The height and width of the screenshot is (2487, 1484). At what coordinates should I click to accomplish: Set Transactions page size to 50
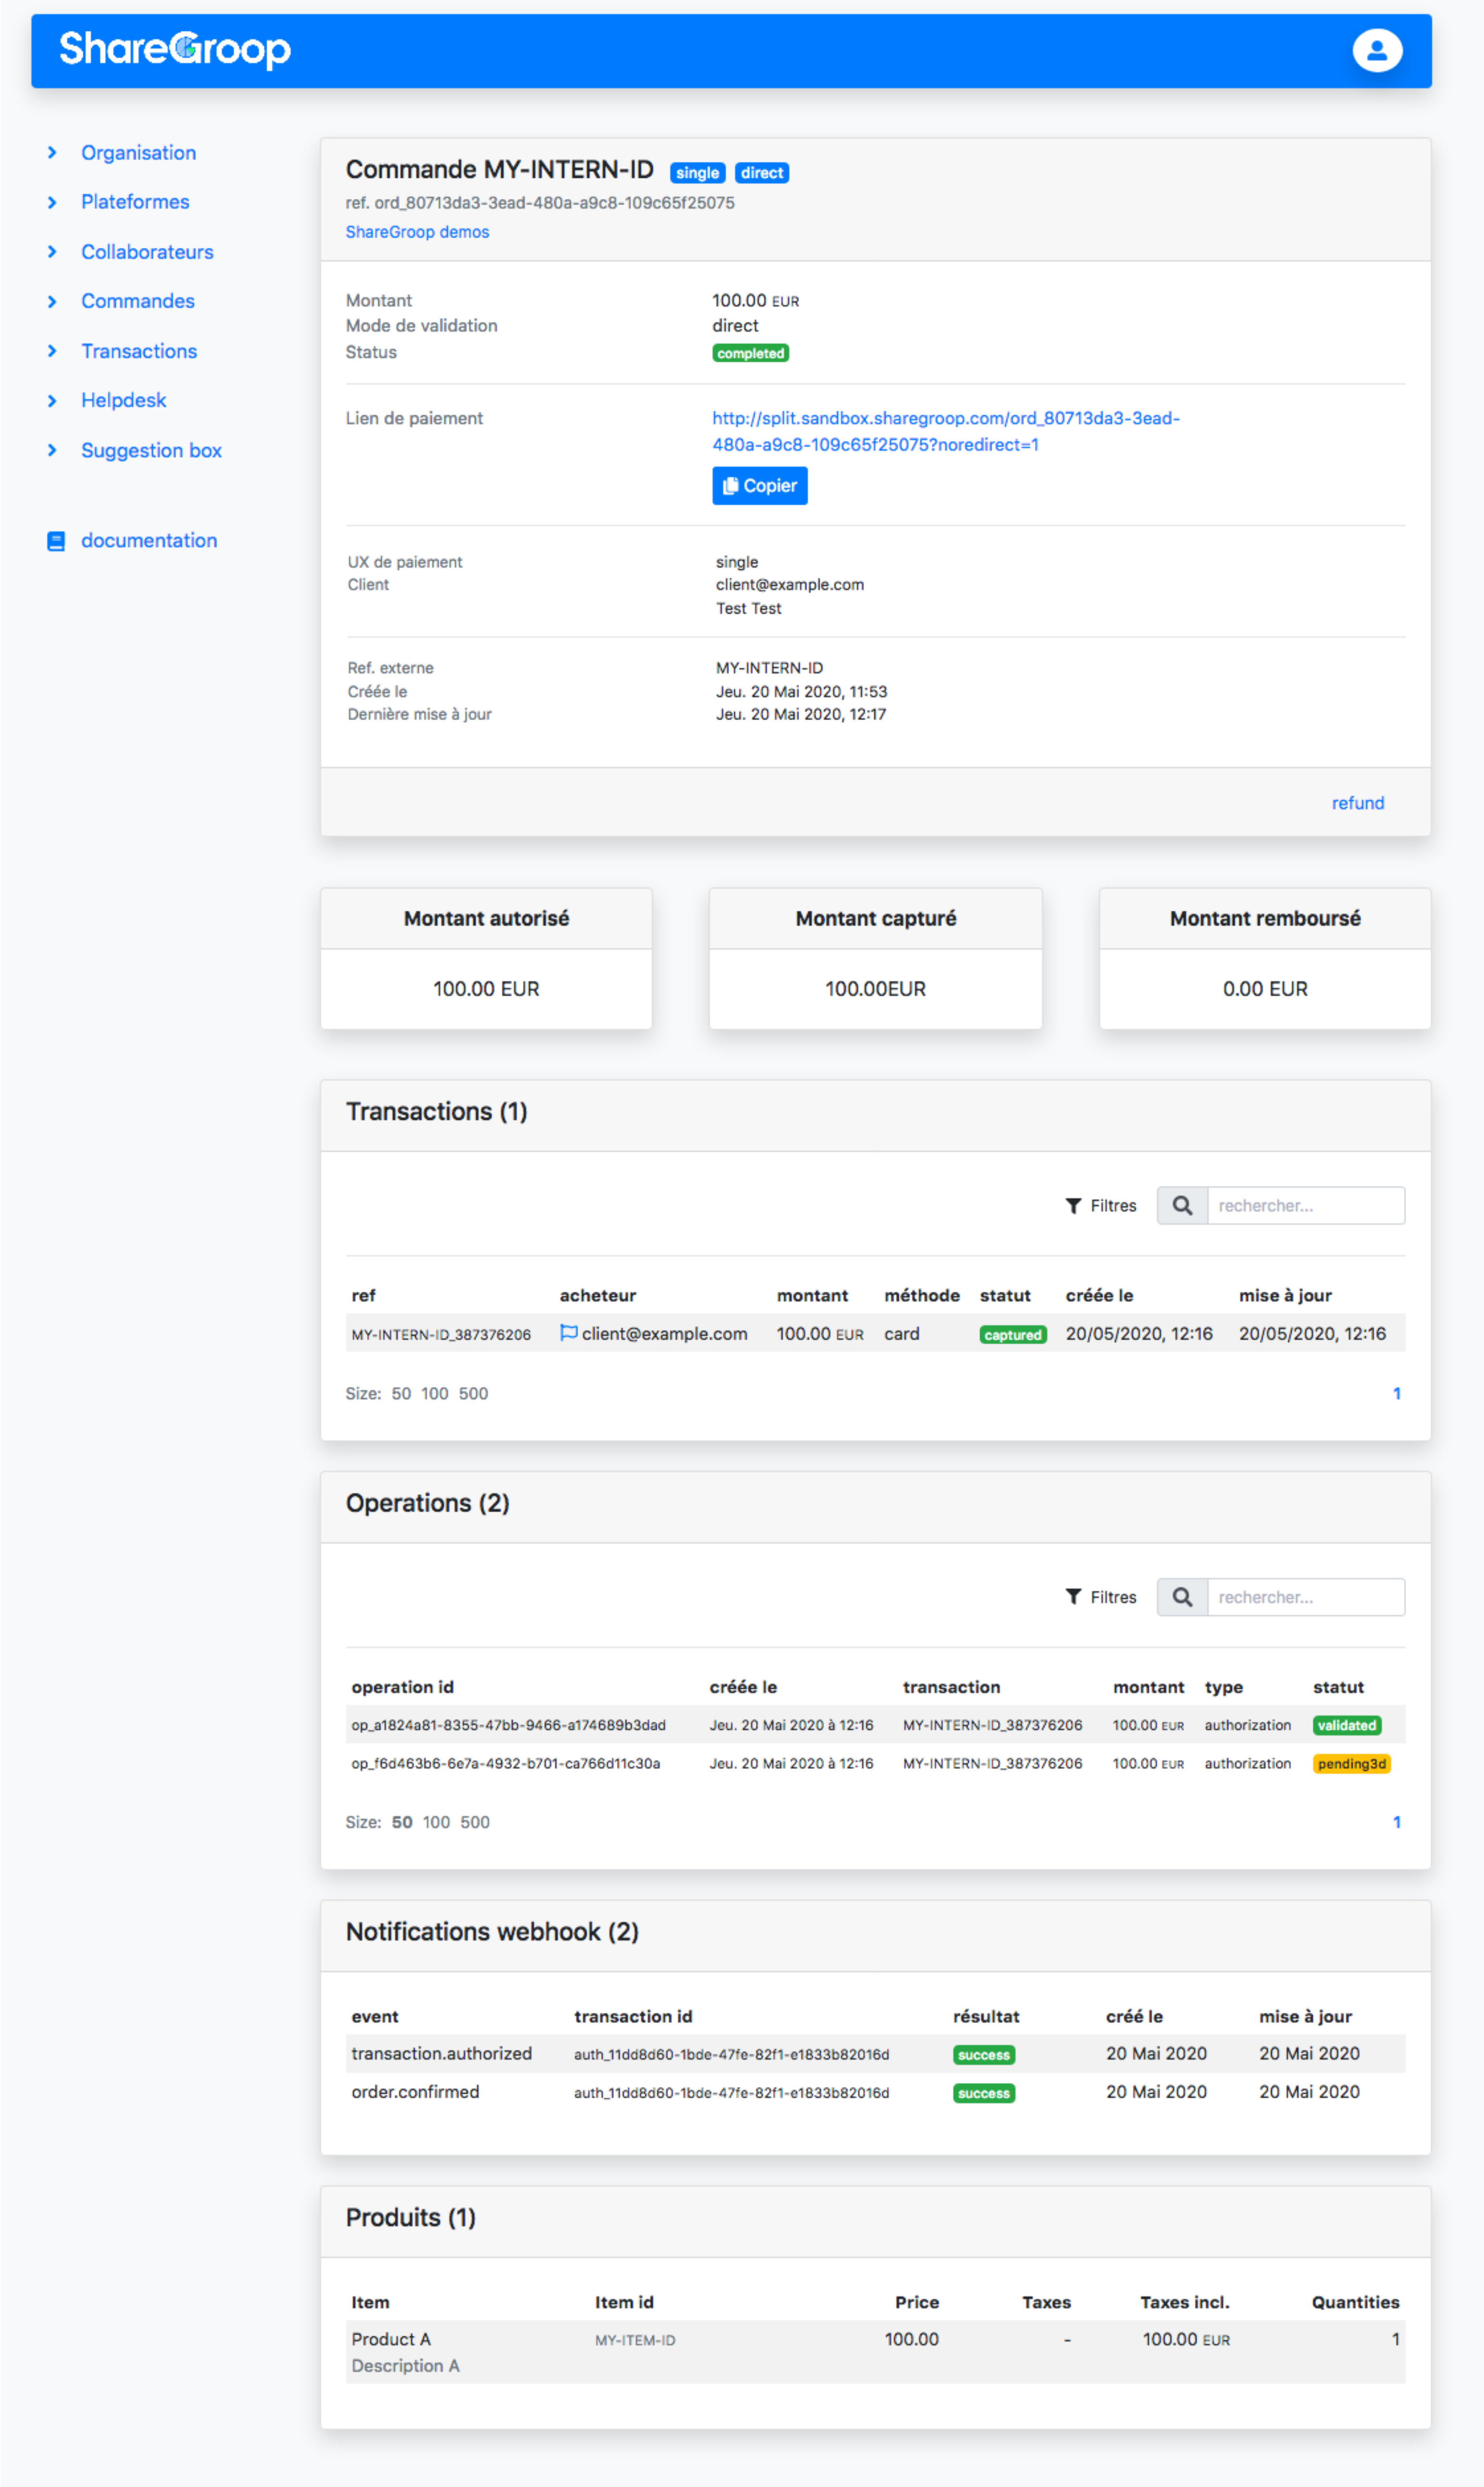pos(401,1394)
